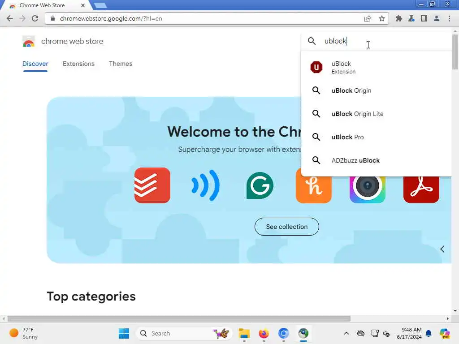459x344 pixels.
Task: Open File Explorer from the taskbar
Action: point(244,333)
